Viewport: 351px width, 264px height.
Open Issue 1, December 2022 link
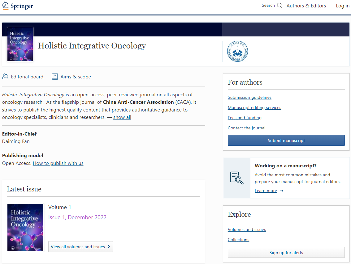[x=77, y=217]
